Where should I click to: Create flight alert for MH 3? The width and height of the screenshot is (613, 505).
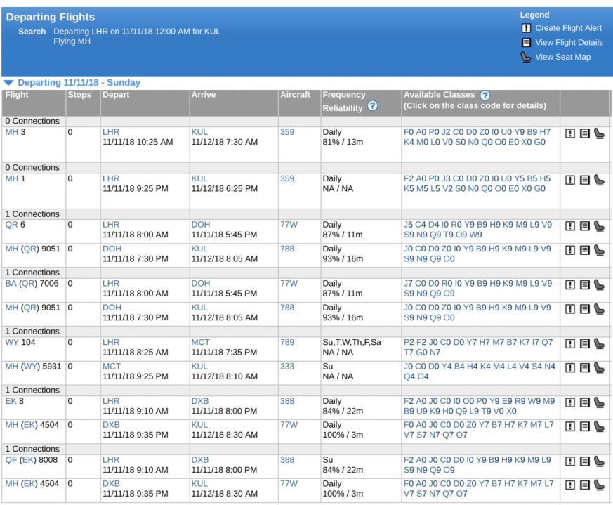570,133
